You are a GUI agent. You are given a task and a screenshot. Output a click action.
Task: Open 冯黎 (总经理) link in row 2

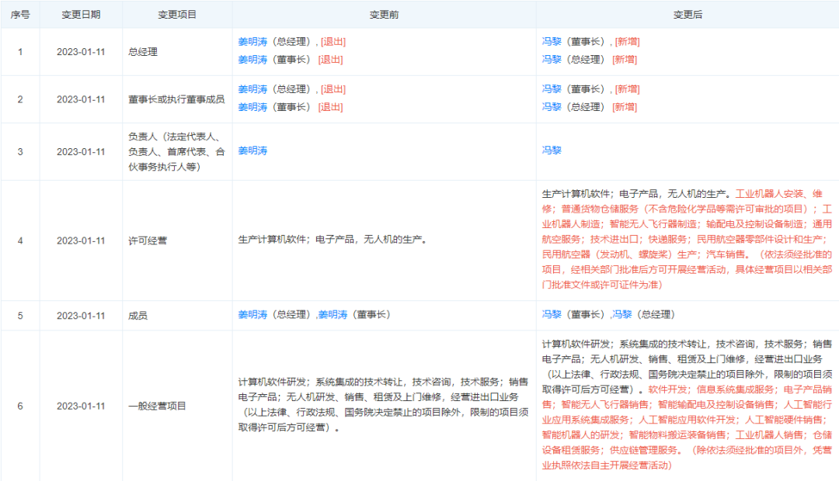coord(552,107)
